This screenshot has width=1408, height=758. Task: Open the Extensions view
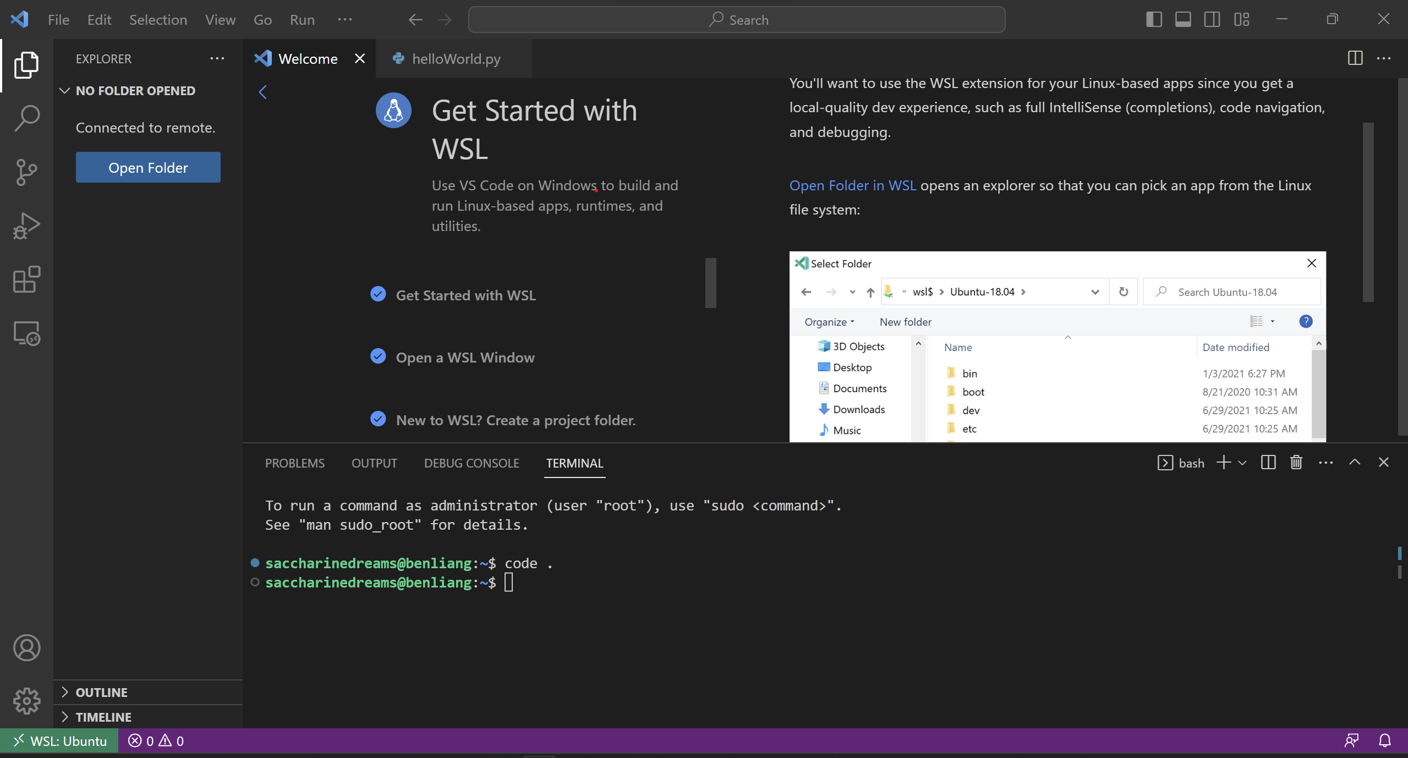(26, 279)
